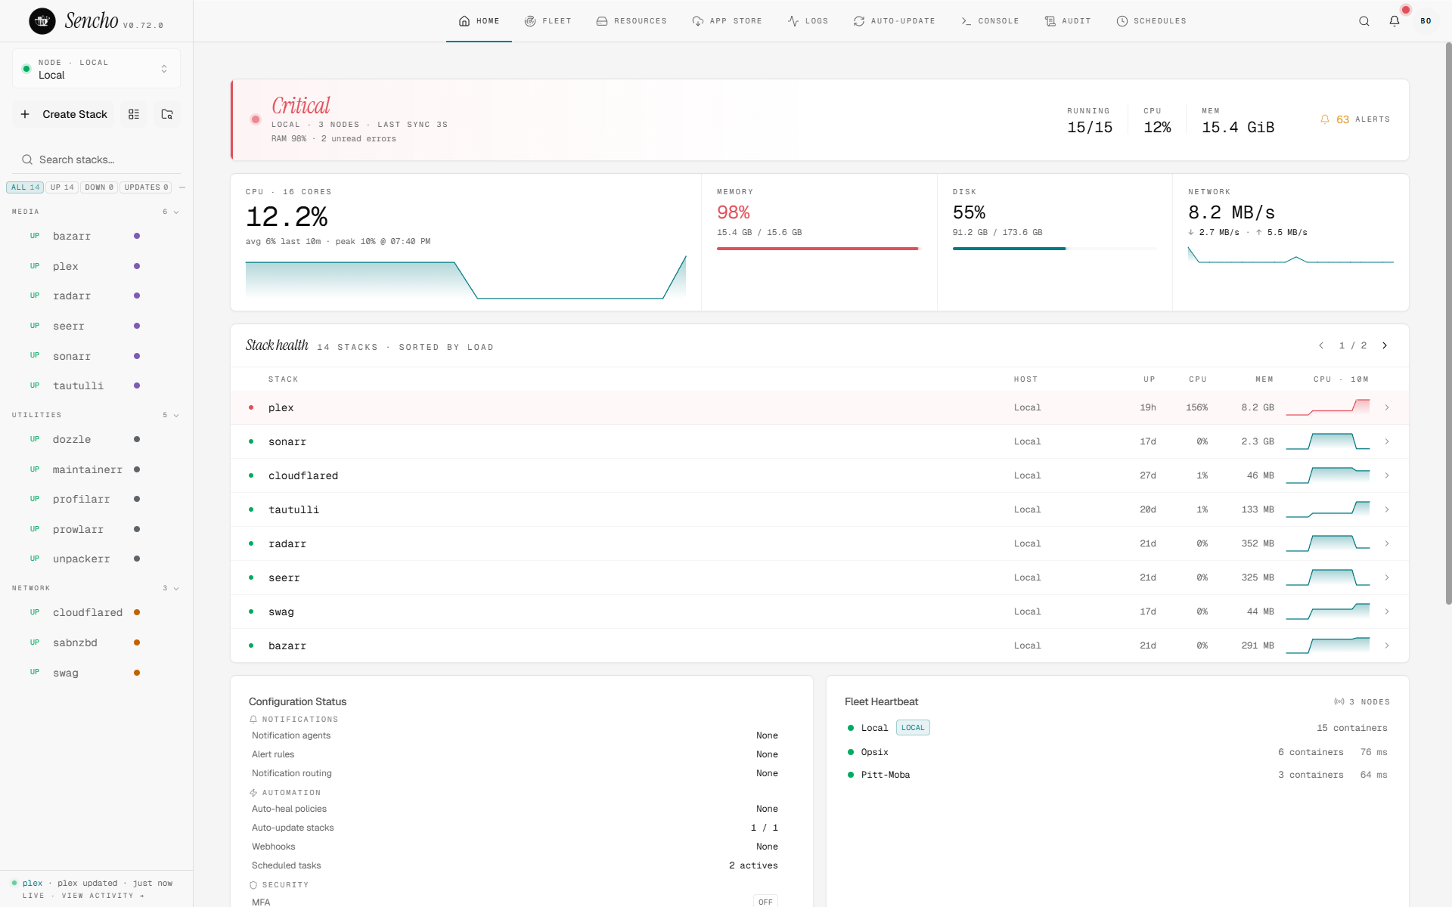
Task: Click the CPU usage area chart
Action: click(x=466, y=277)
